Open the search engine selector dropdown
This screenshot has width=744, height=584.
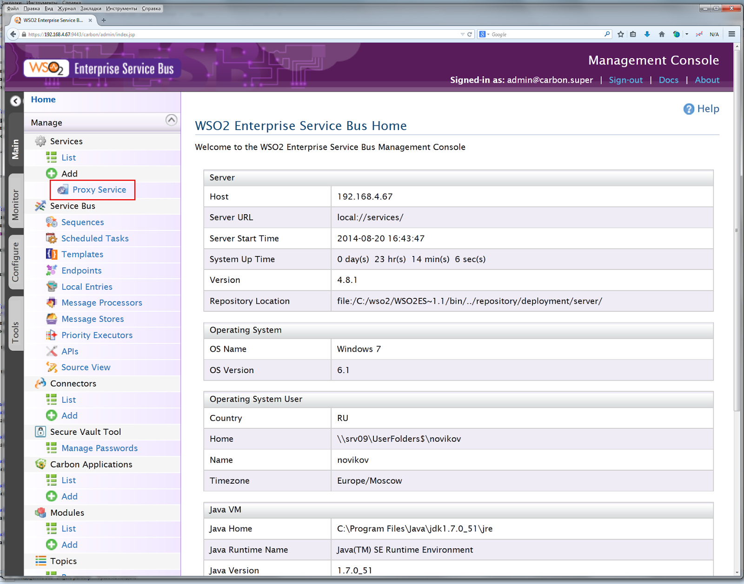coord(484,34)
